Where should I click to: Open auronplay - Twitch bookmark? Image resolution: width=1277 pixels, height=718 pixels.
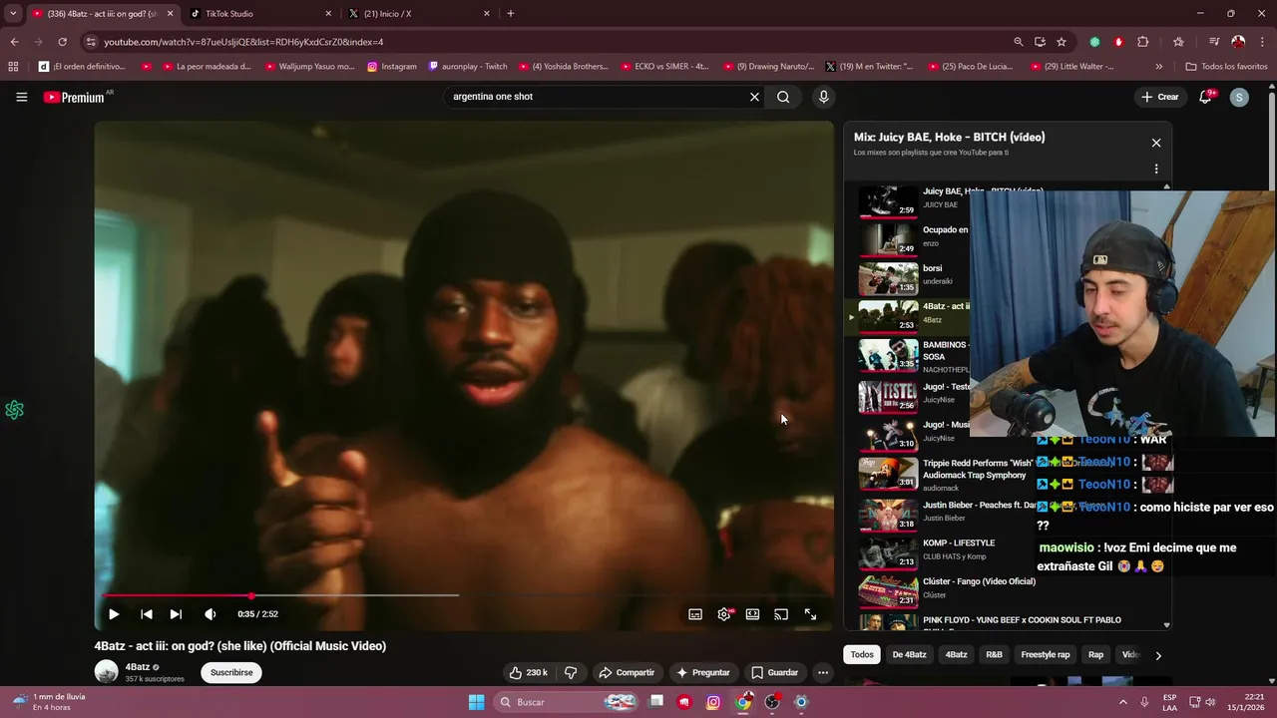tap(468, 67)
